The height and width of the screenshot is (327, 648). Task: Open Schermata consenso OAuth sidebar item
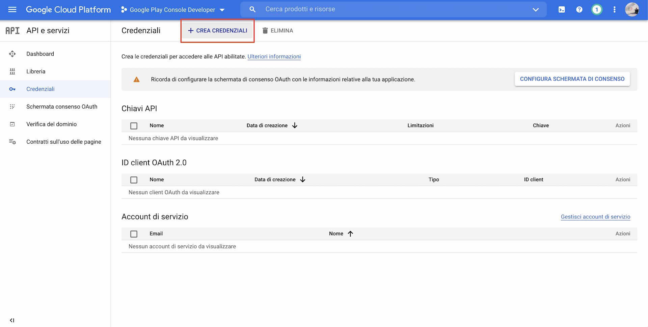pos(62,107)
